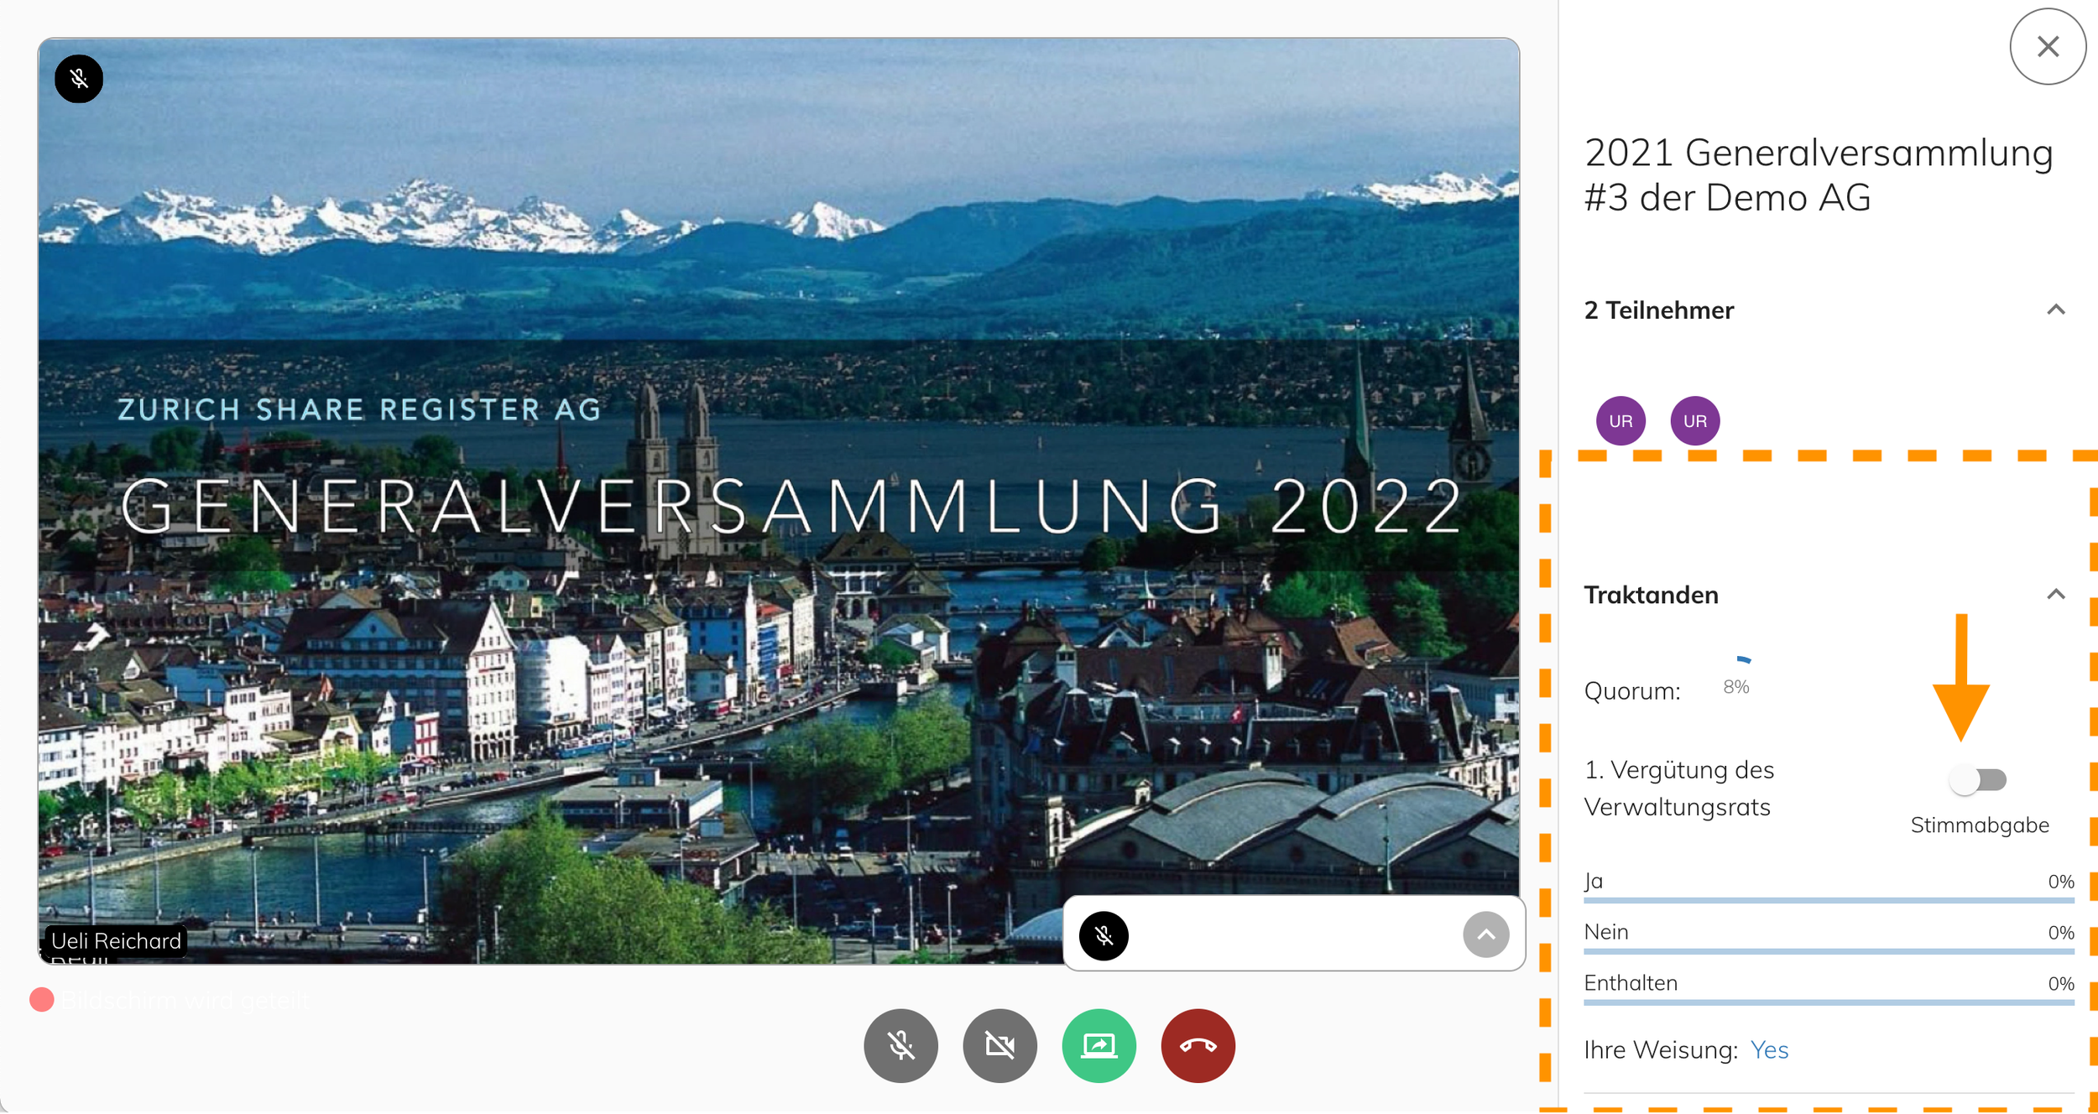Unmute microphone in the call controls
This screenshot has width=2098, height=1114.
900,1046
